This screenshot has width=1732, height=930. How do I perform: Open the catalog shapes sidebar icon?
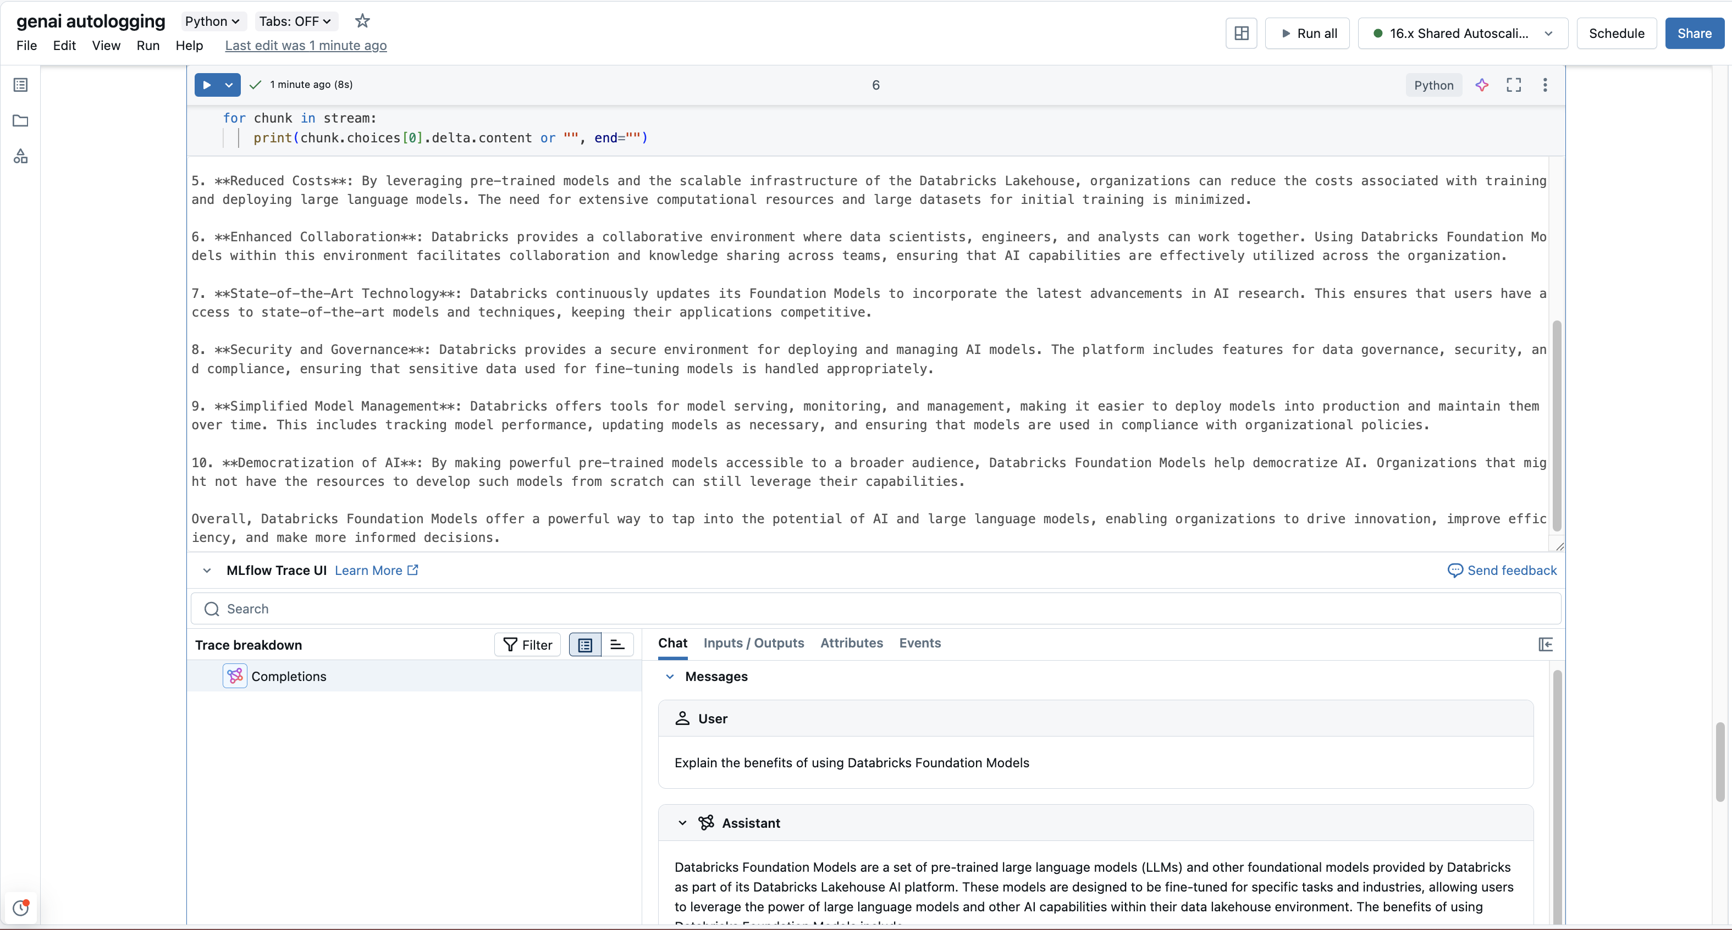[x=21, y=157]
